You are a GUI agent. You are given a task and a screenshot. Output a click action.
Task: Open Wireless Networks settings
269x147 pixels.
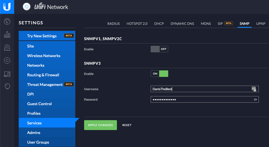pos(44,56)
